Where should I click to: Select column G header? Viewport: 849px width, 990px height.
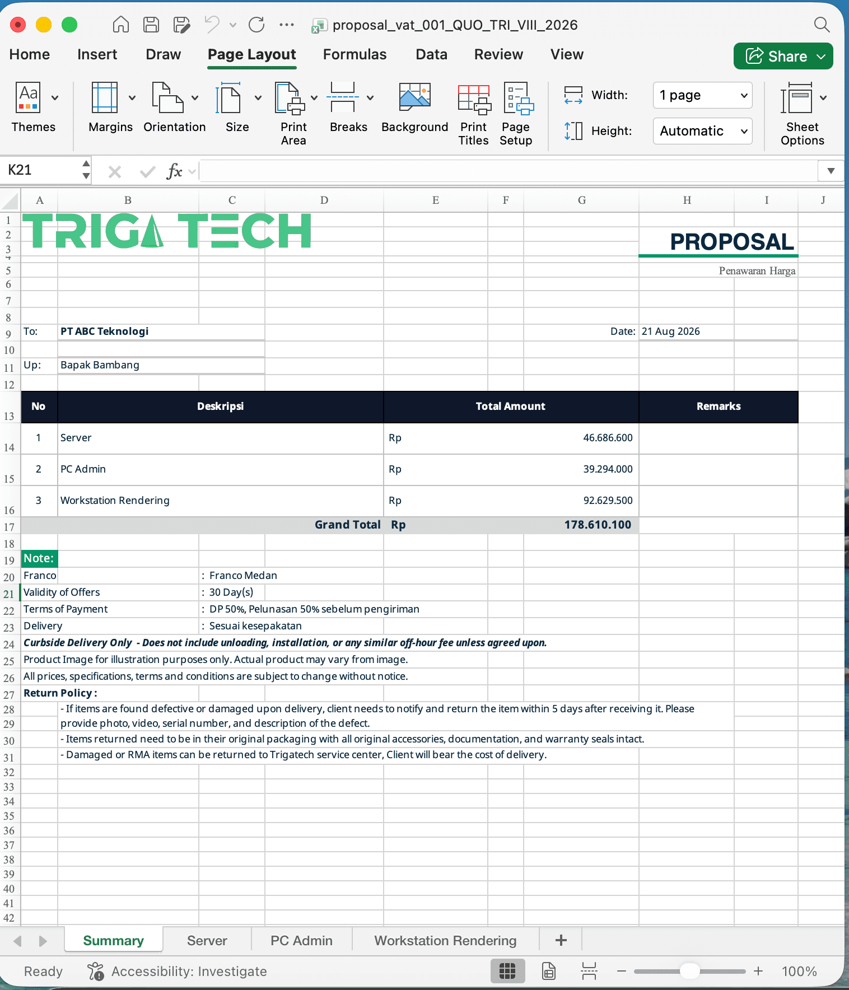coord(581,200)
